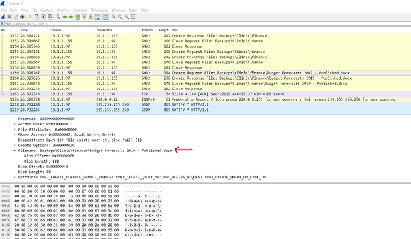Click the display filter bookmark icon
The image size is (411, 239).
[x=2, y=24]
